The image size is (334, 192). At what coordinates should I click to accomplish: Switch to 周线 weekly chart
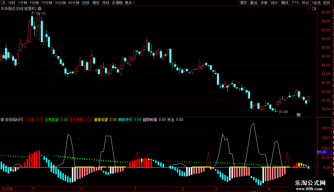click(96, 3)
